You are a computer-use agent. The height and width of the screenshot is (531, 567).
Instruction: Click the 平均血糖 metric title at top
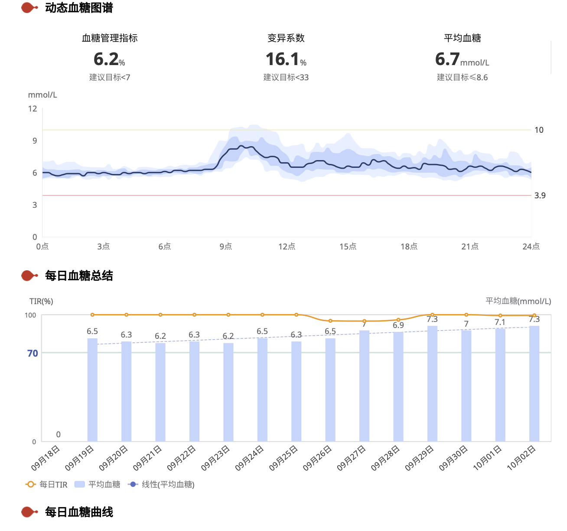pyautogui.click(x=463, y=38)
